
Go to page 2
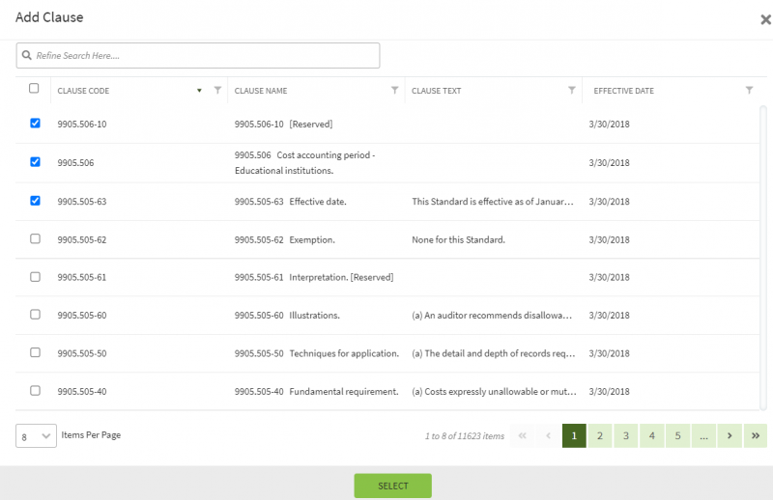[600, 435]
